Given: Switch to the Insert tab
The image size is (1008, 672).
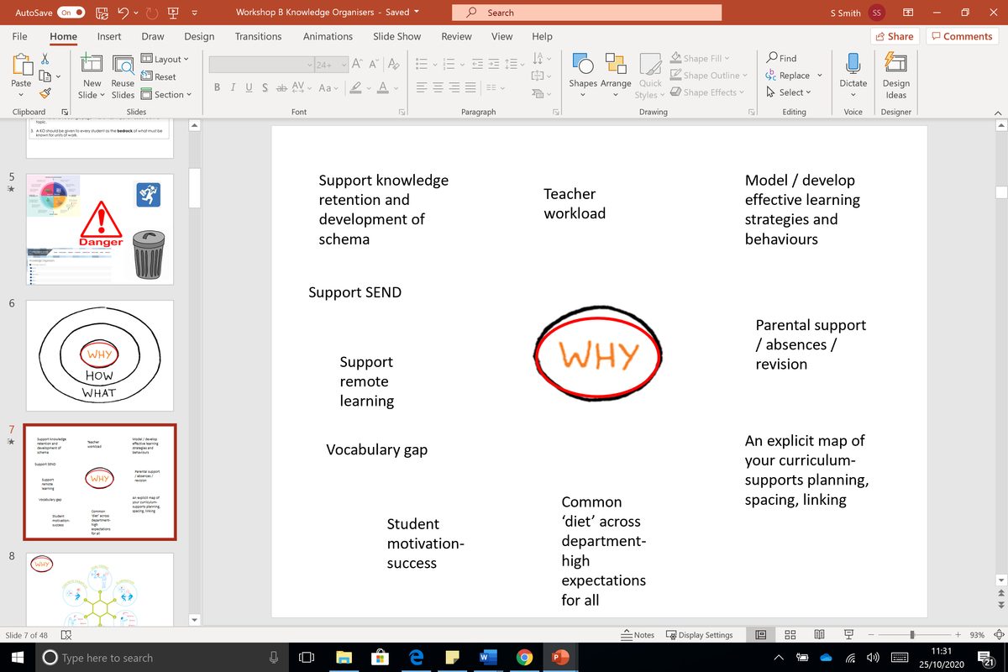Looking at the screenshot, I should [109, 36].
